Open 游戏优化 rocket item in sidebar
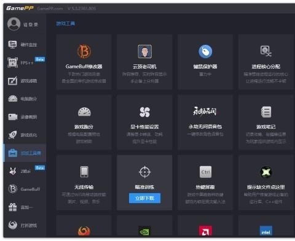 coord(25,135)
